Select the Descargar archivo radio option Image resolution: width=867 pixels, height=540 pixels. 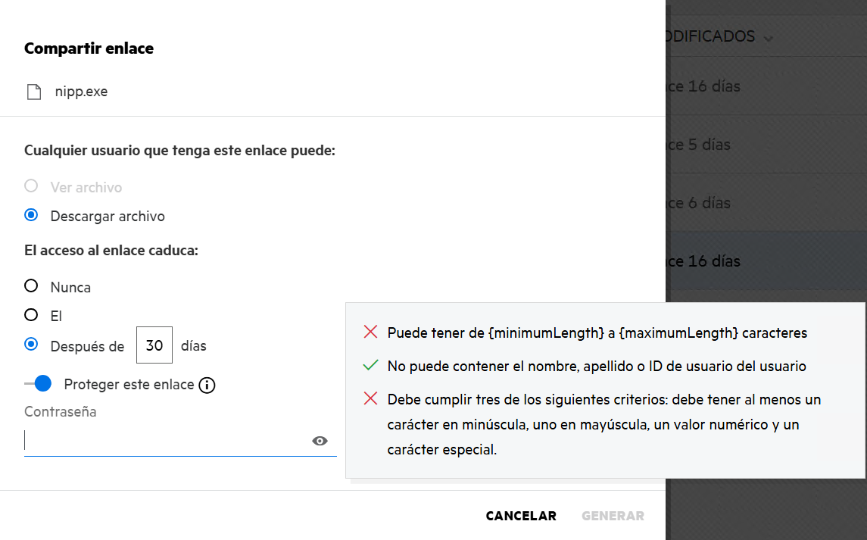point(31,215)
